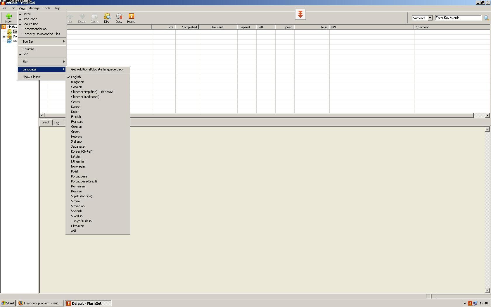
Task: Open the Dir. folder browse icon
Action: 107,16
